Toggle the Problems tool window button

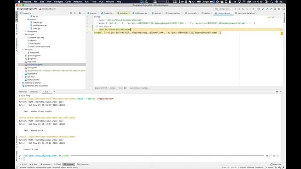pyautogui.click(x=46, y=164)
